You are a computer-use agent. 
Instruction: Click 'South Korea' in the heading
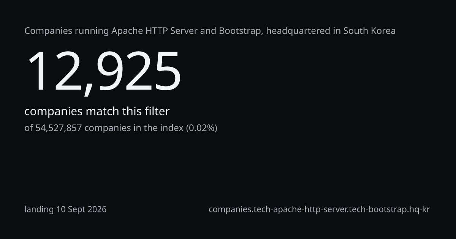pos(369,31)
